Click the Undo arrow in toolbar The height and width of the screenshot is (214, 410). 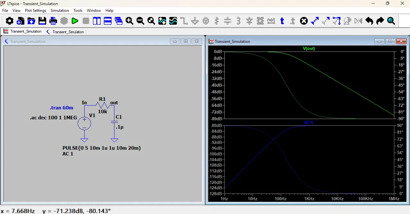coord(369,21)
